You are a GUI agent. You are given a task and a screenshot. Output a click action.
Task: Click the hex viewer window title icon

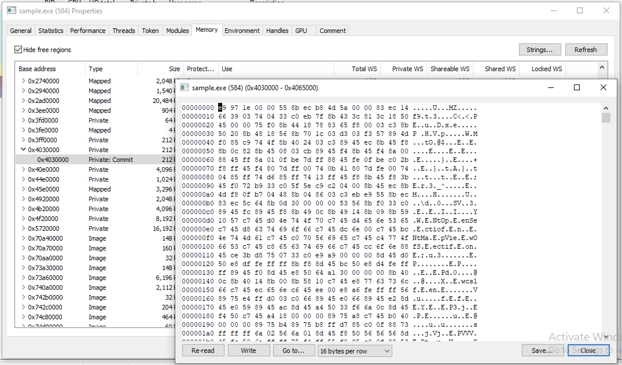(184, 87)
